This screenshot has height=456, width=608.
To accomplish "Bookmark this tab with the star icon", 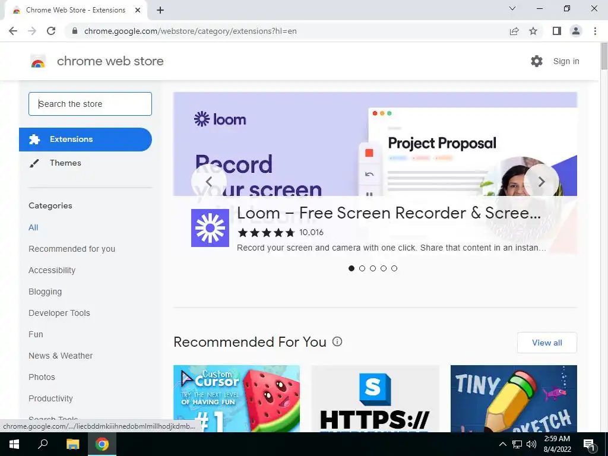I will [533, 31].
